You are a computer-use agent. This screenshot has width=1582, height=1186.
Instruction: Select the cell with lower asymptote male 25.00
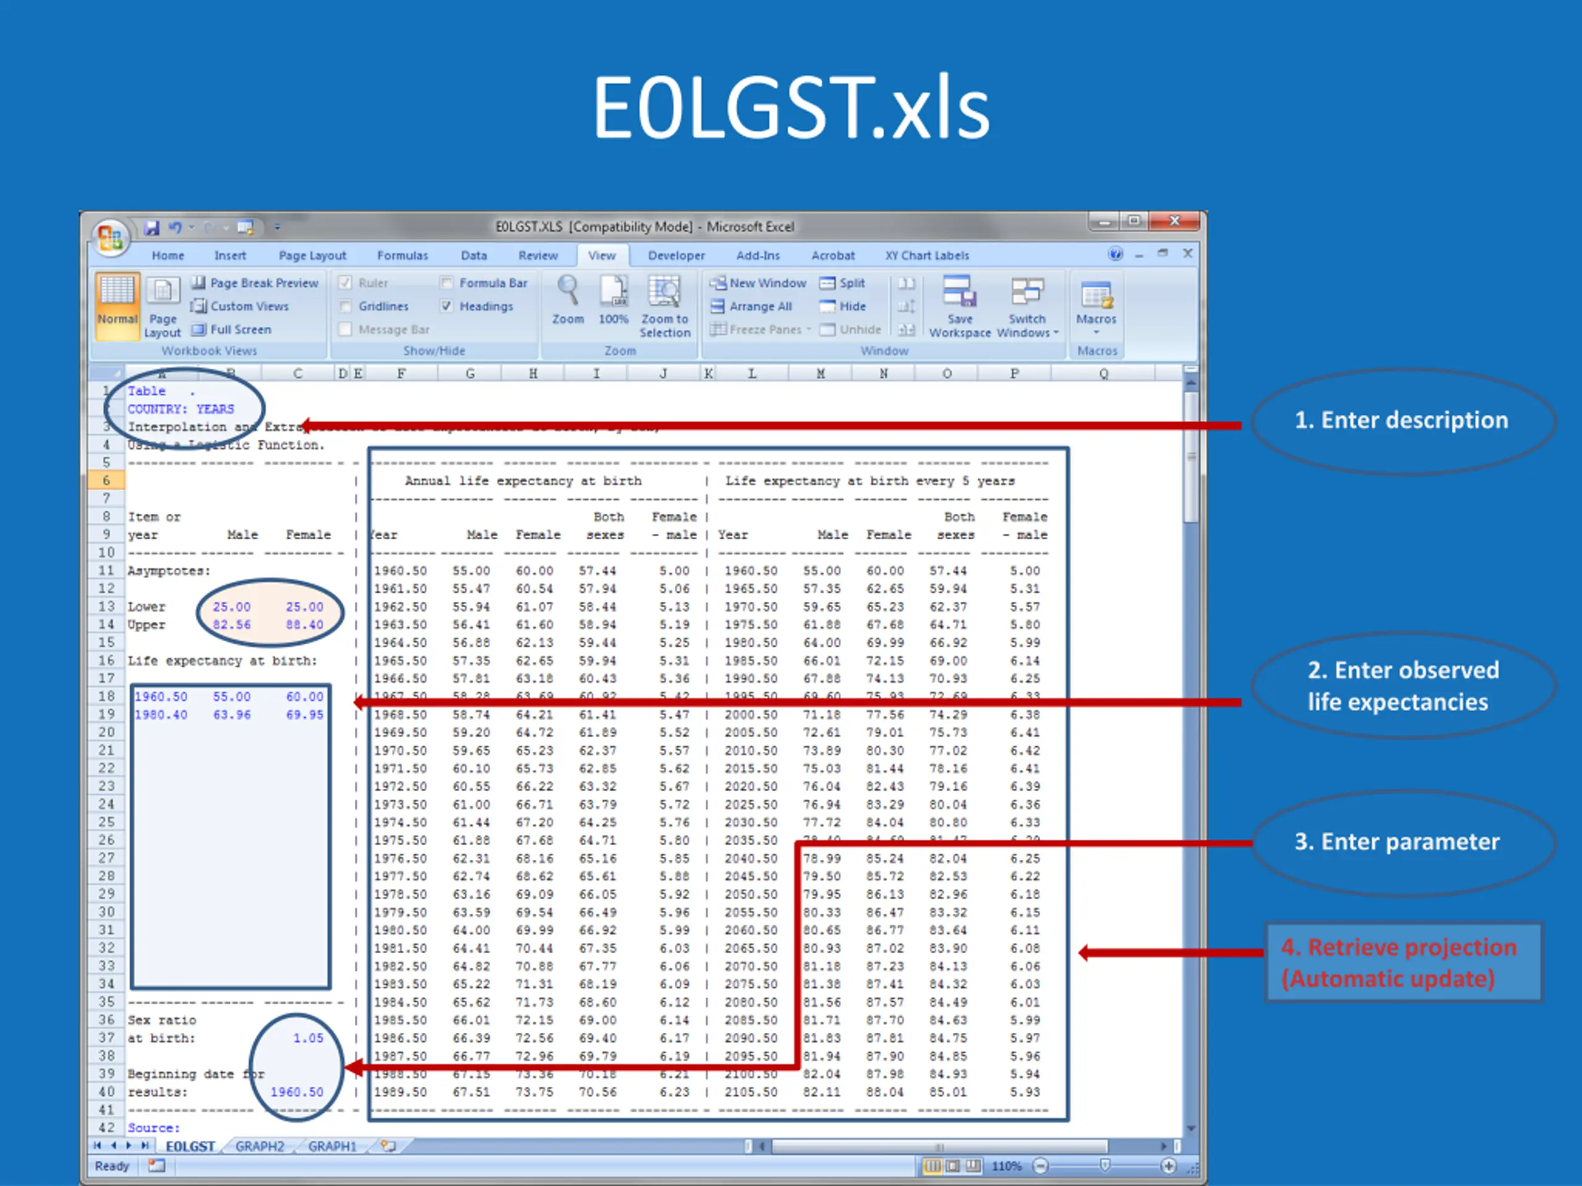point(231,607)
